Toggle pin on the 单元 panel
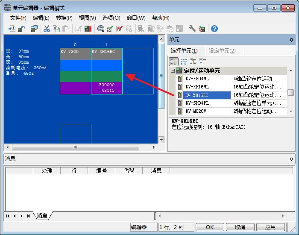Viewport: 299px width, 235px height. point(291,40)
